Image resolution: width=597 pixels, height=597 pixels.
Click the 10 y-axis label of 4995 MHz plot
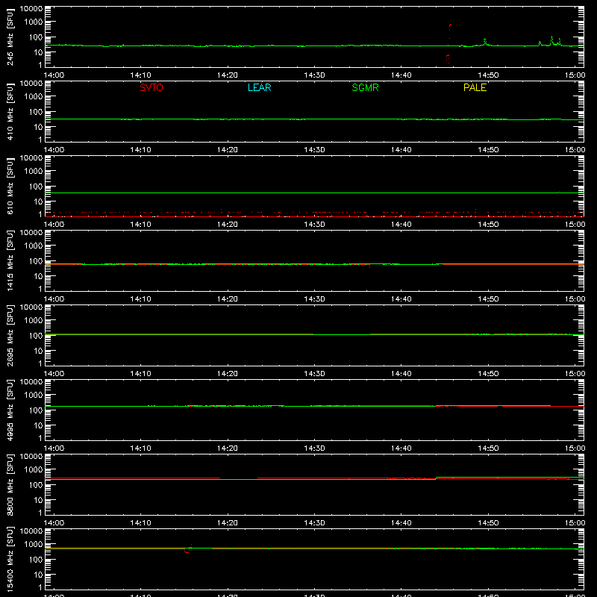click(38, 425)
